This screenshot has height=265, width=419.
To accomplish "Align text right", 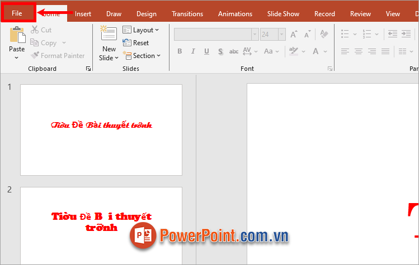I will [x=371, y=51].
